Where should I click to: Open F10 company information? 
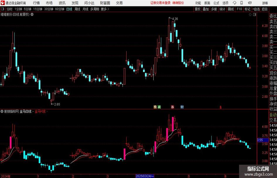point(239,9)
